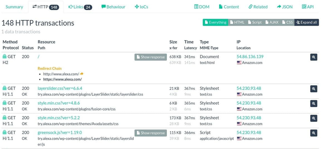Screen dimensions: 322x149
Task: Open style.min.css?ver=4.8.6 resource
Action: [x=59, y=103]
